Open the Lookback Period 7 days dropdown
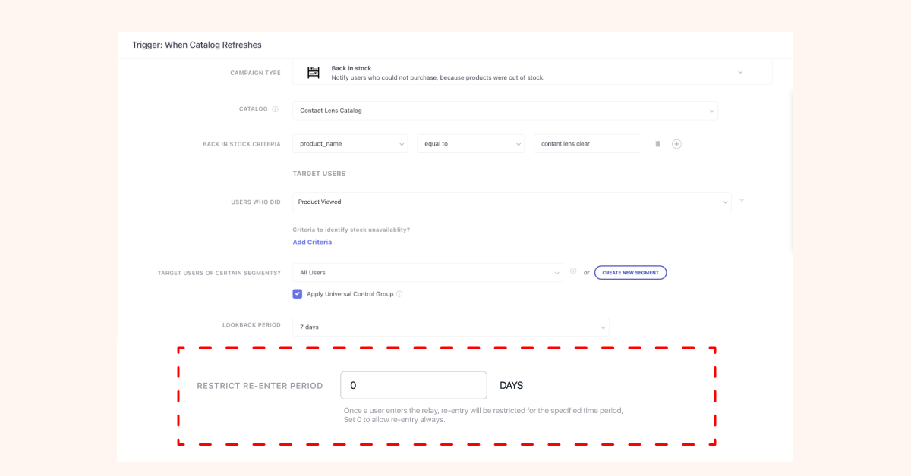Image resolution: width=911 pixels, height=476 pixels. (450, 327)
